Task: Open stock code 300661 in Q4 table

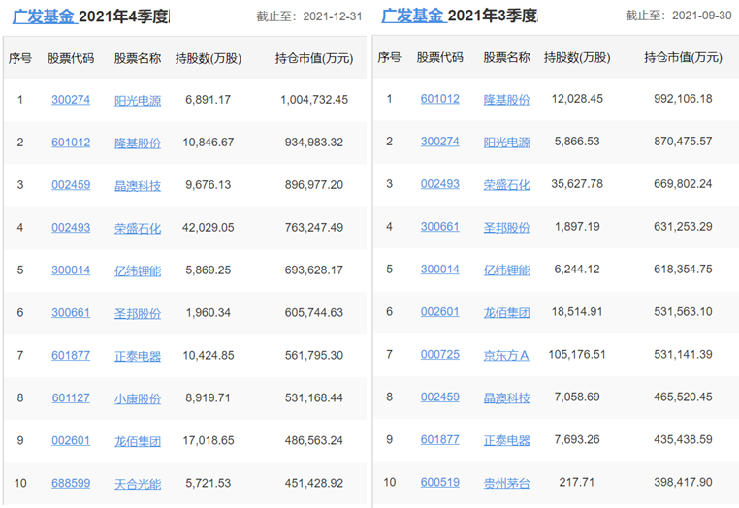Action: pyautogui.click(x=71, y=312)
